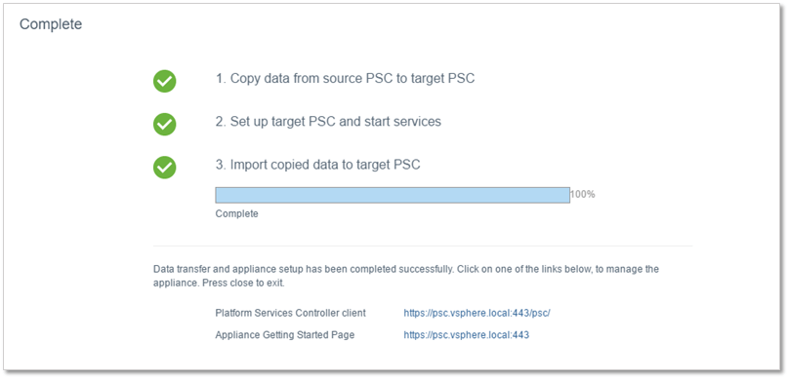Click the green checkmark for step 3
Image resolution: width=789 pixels, height=379 pixels.
point(165,168)
